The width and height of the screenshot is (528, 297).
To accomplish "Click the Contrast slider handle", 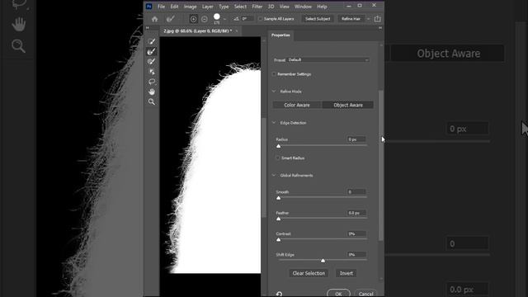I will 279,240.
